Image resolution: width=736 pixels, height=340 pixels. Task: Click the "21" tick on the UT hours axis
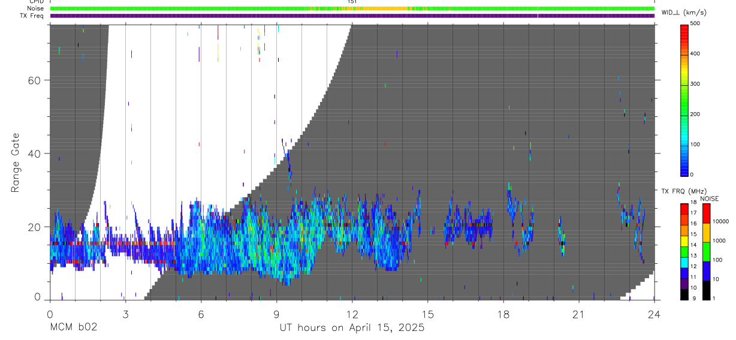pyautogui.click(x=579, y=314)
